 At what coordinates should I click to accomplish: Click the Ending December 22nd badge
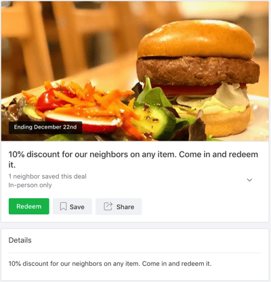coord(45,127)
